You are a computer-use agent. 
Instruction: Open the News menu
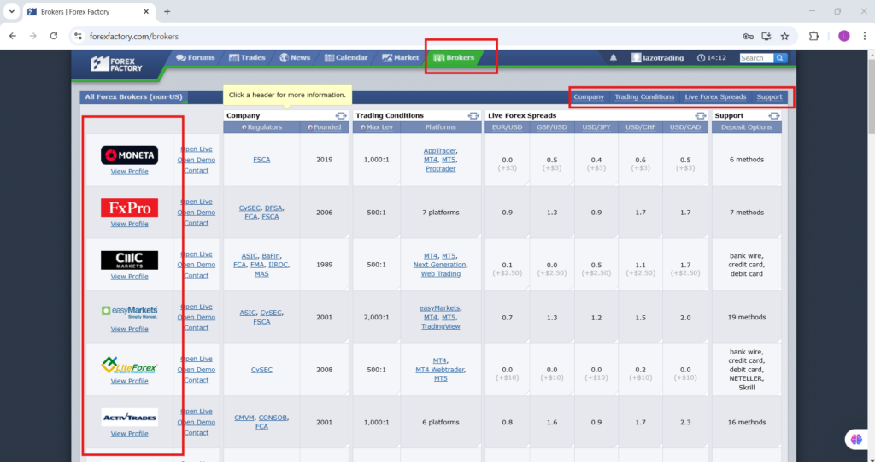pos(295,57)
